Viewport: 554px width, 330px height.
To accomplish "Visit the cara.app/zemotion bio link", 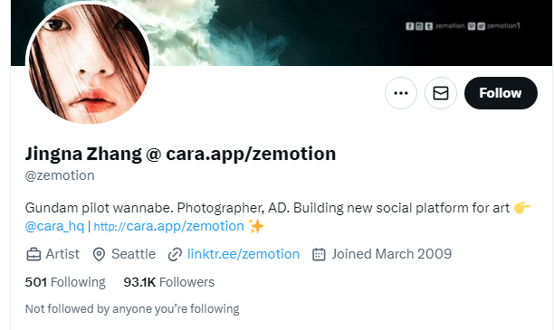I will [169, 226].
